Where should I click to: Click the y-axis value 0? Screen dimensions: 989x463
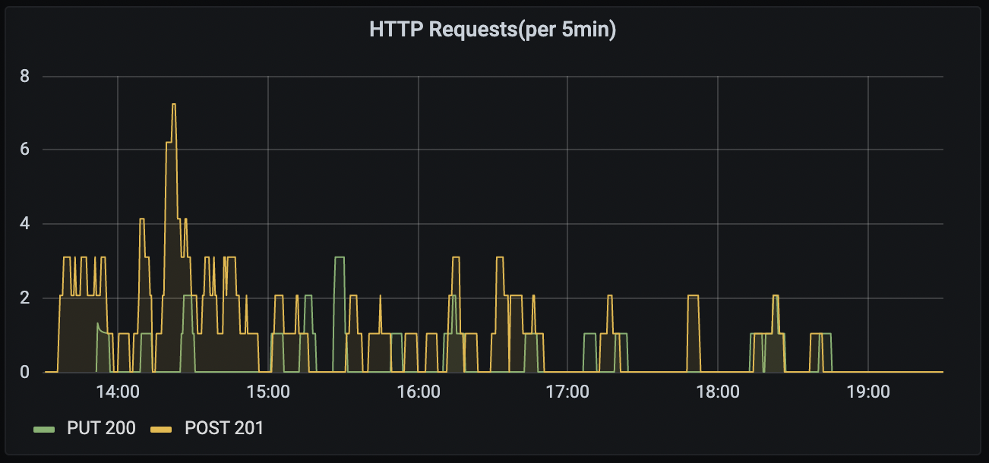click(x=24, y=372)
